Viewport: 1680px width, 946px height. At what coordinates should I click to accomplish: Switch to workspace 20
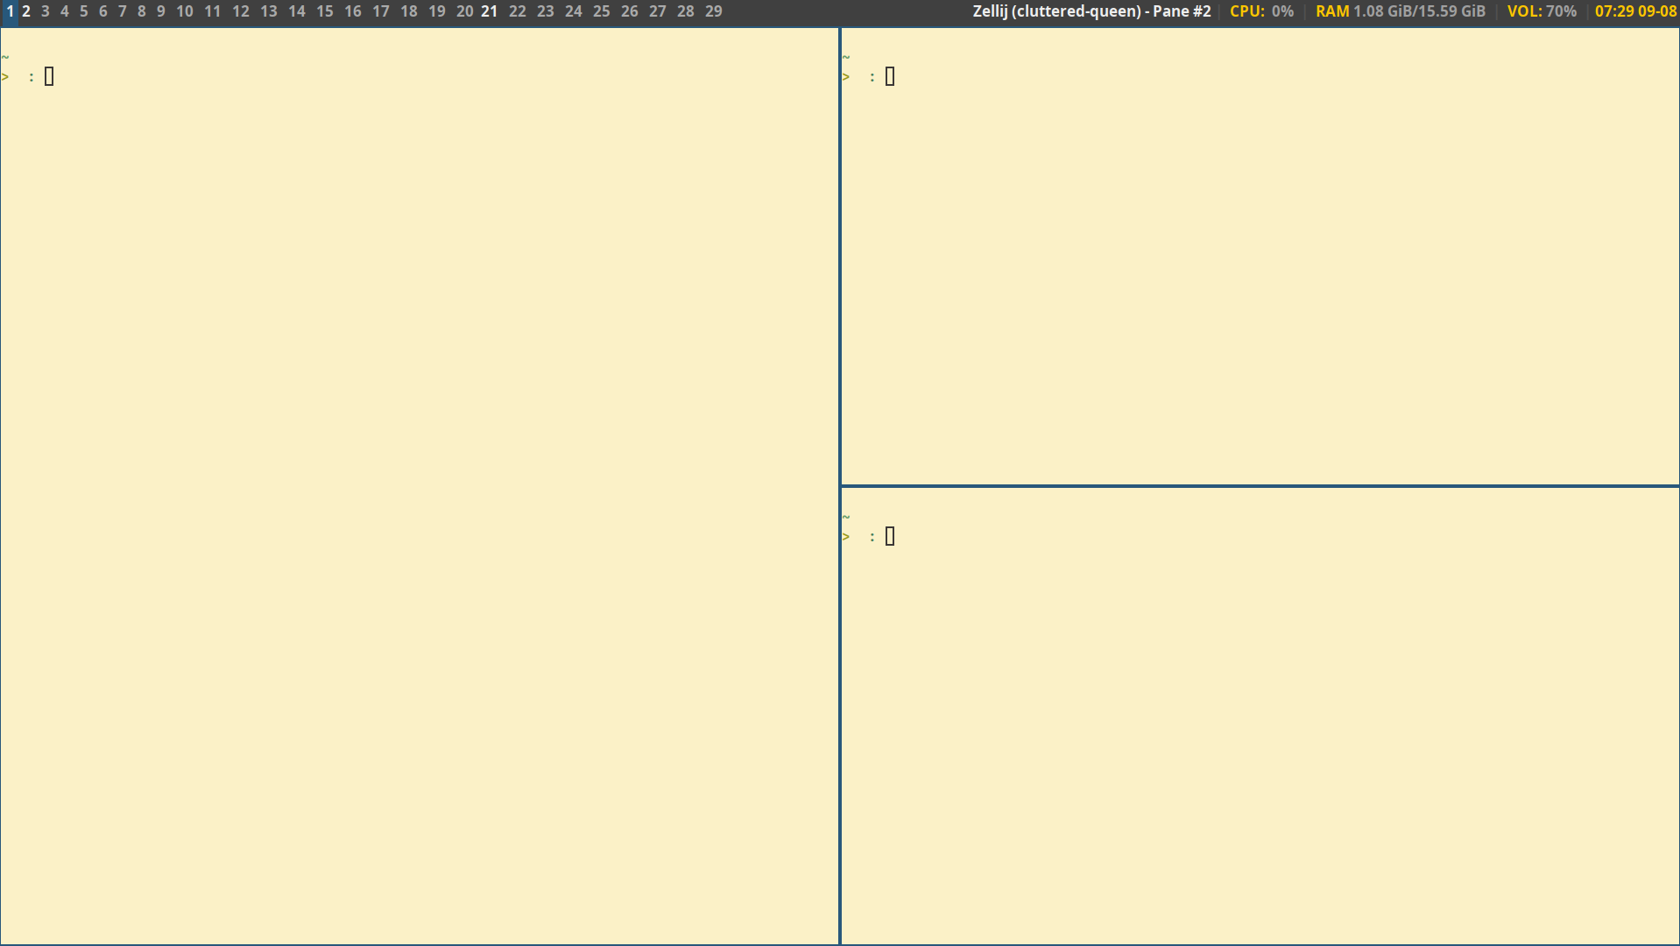click(x=465, y=11)
